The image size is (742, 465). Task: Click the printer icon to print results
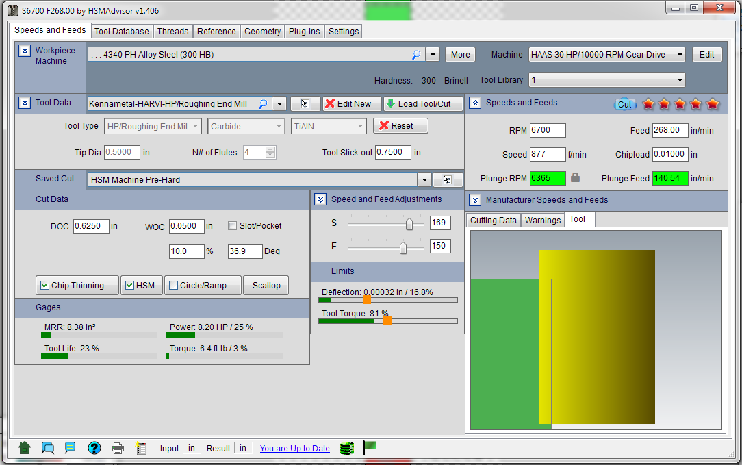[117, 448]
